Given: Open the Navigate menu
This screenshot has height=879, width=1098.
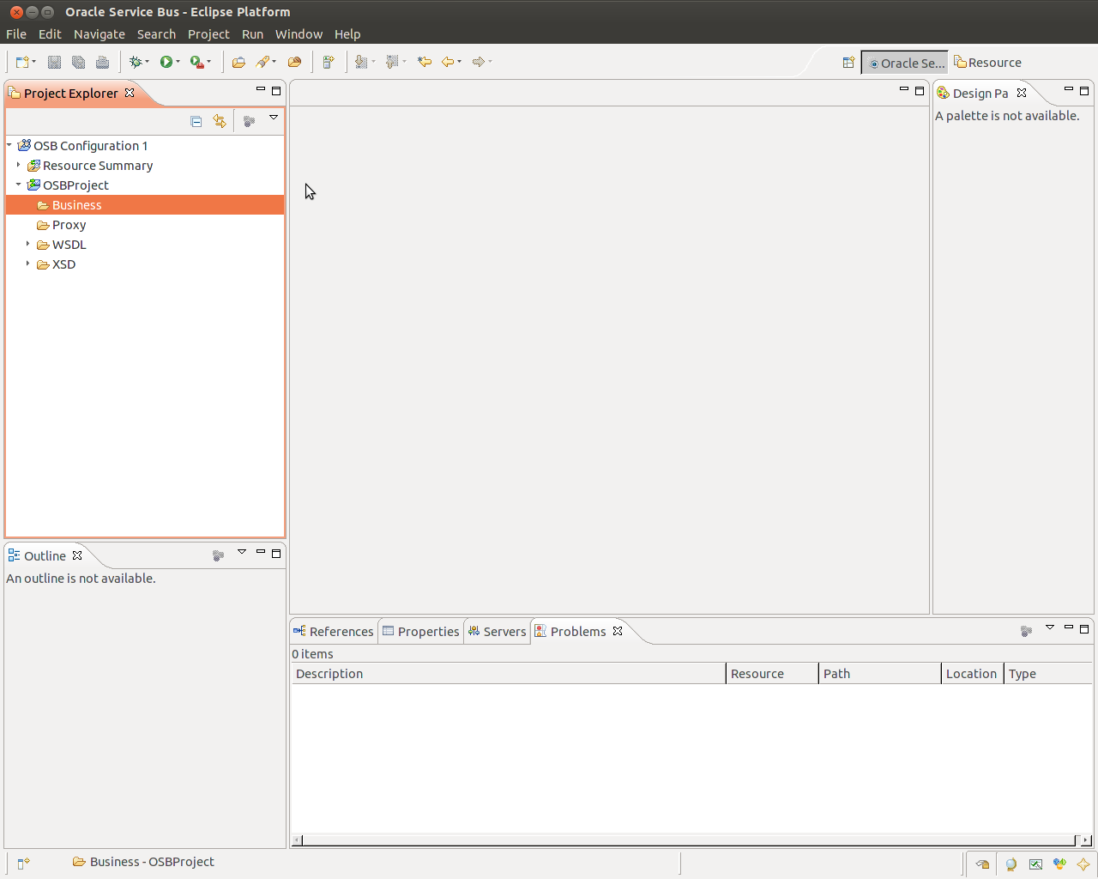Looking at the screenshot, I should pos(99,34).
